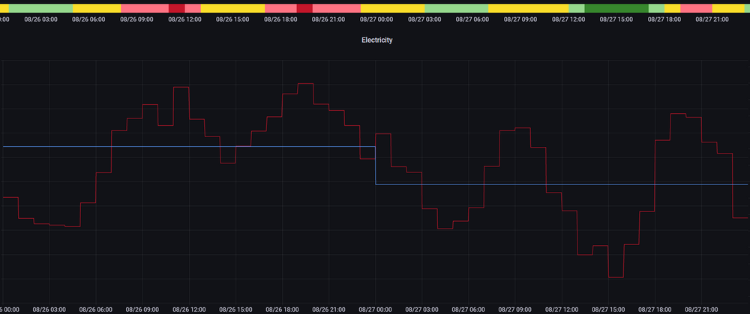
Task: Click the red line's highest peak before 08/26 21:00
Action: 304,84
